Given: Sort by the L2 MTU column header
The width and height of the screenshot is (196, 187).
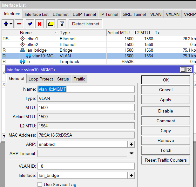Looking at the screenshot, I should (x=144, y=33).
